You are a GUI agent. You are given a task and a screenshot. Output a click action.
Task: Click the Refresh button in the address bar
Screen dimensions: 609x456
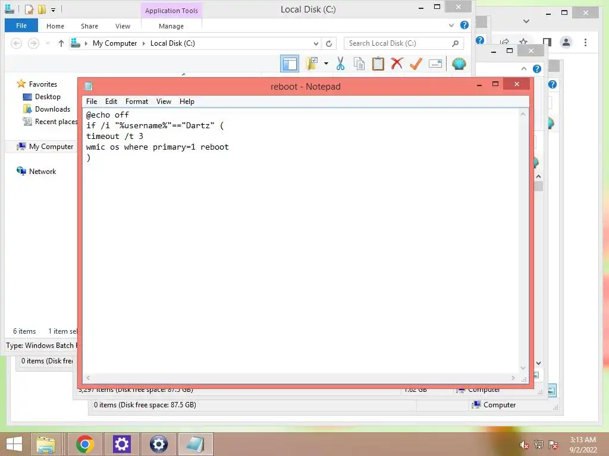click(x=329, y=43)
